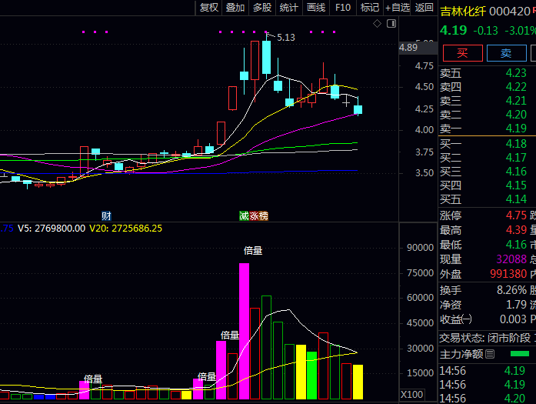The height and width of the screenshot is (404, 536).
Task: Click the 现量 32088 value
Action: point(511,259)
